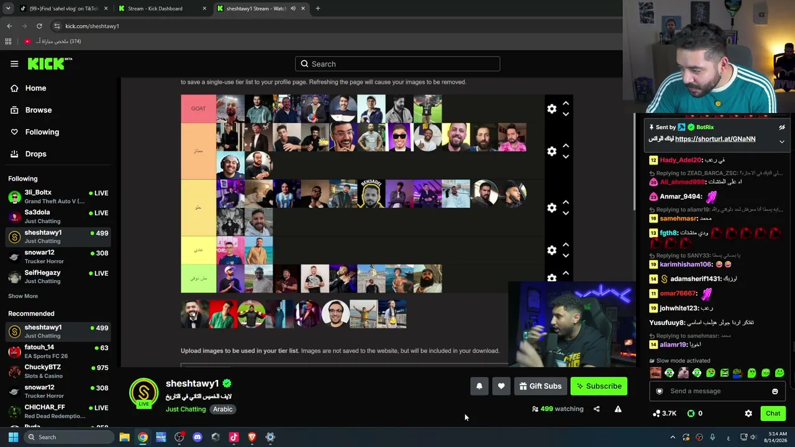The height and width of the screenshot is (447, 795).
Task: Click the Subscribe button
Action: coord(599,386)
